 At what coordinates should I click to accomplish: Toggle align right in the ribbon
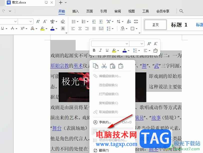point(87,28)
